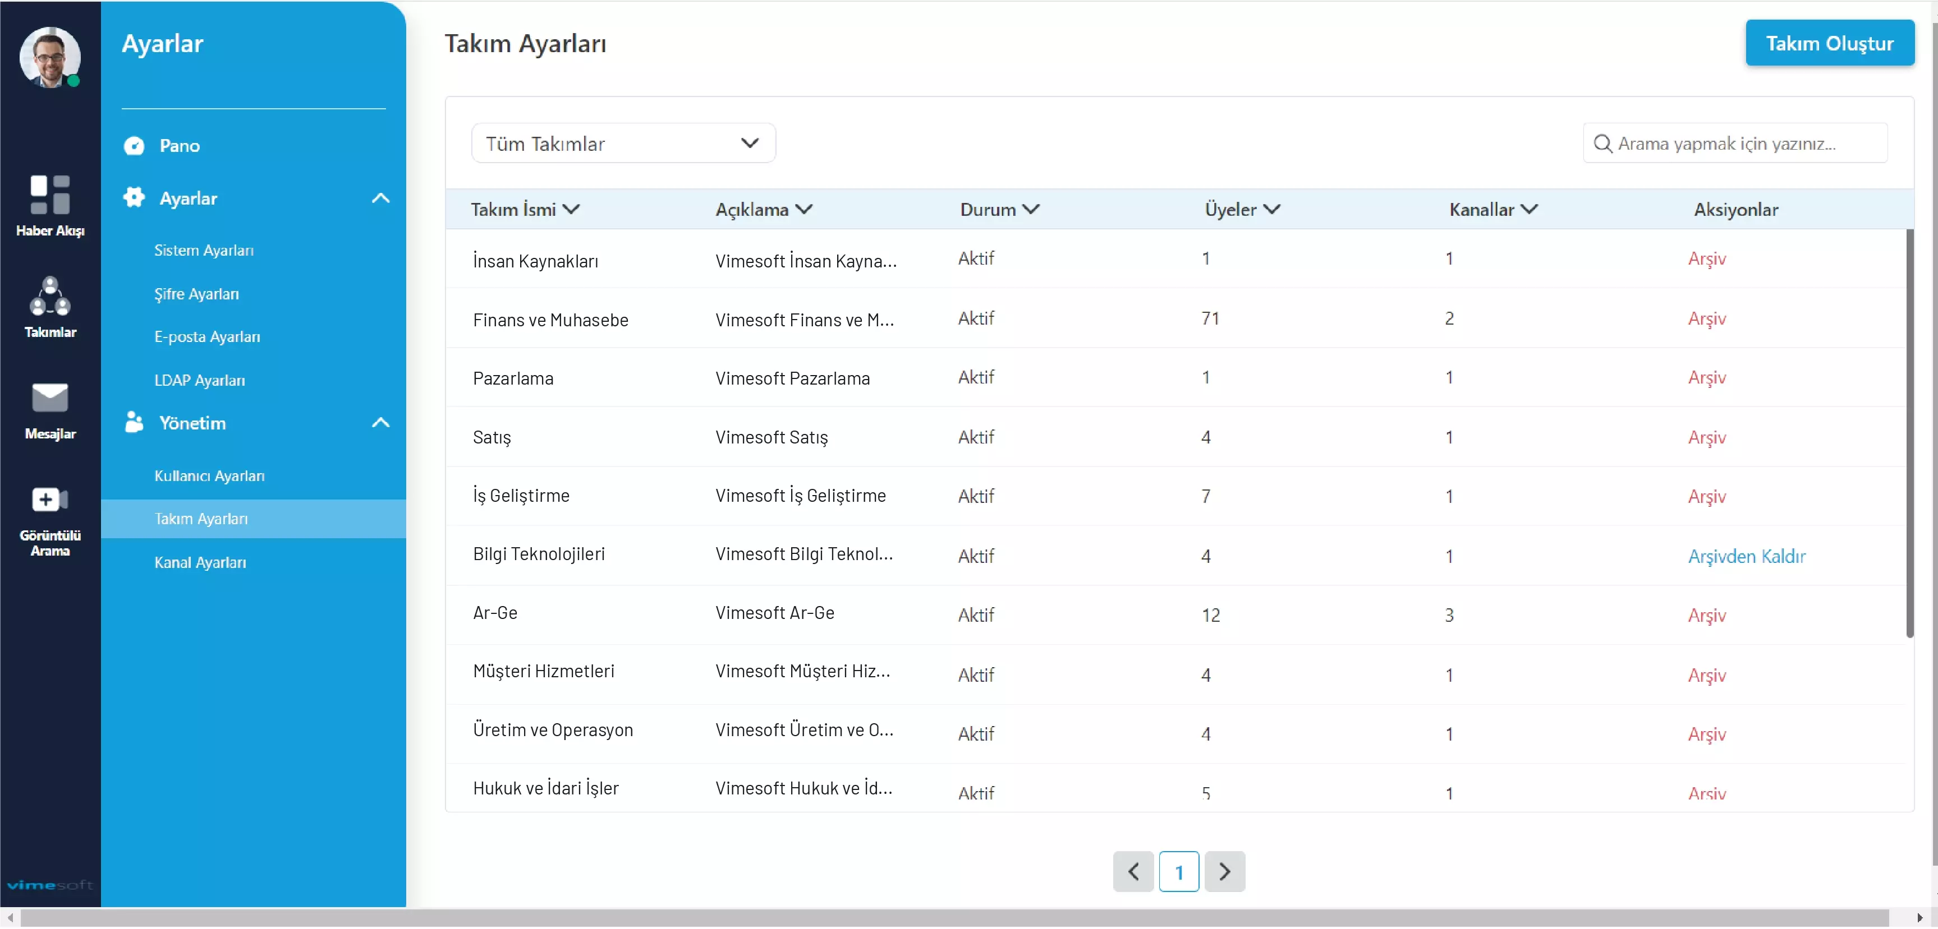Sort by Kanallar column
The width and height of the screenshot is (1938, 929).
[x=1494, y=210]
